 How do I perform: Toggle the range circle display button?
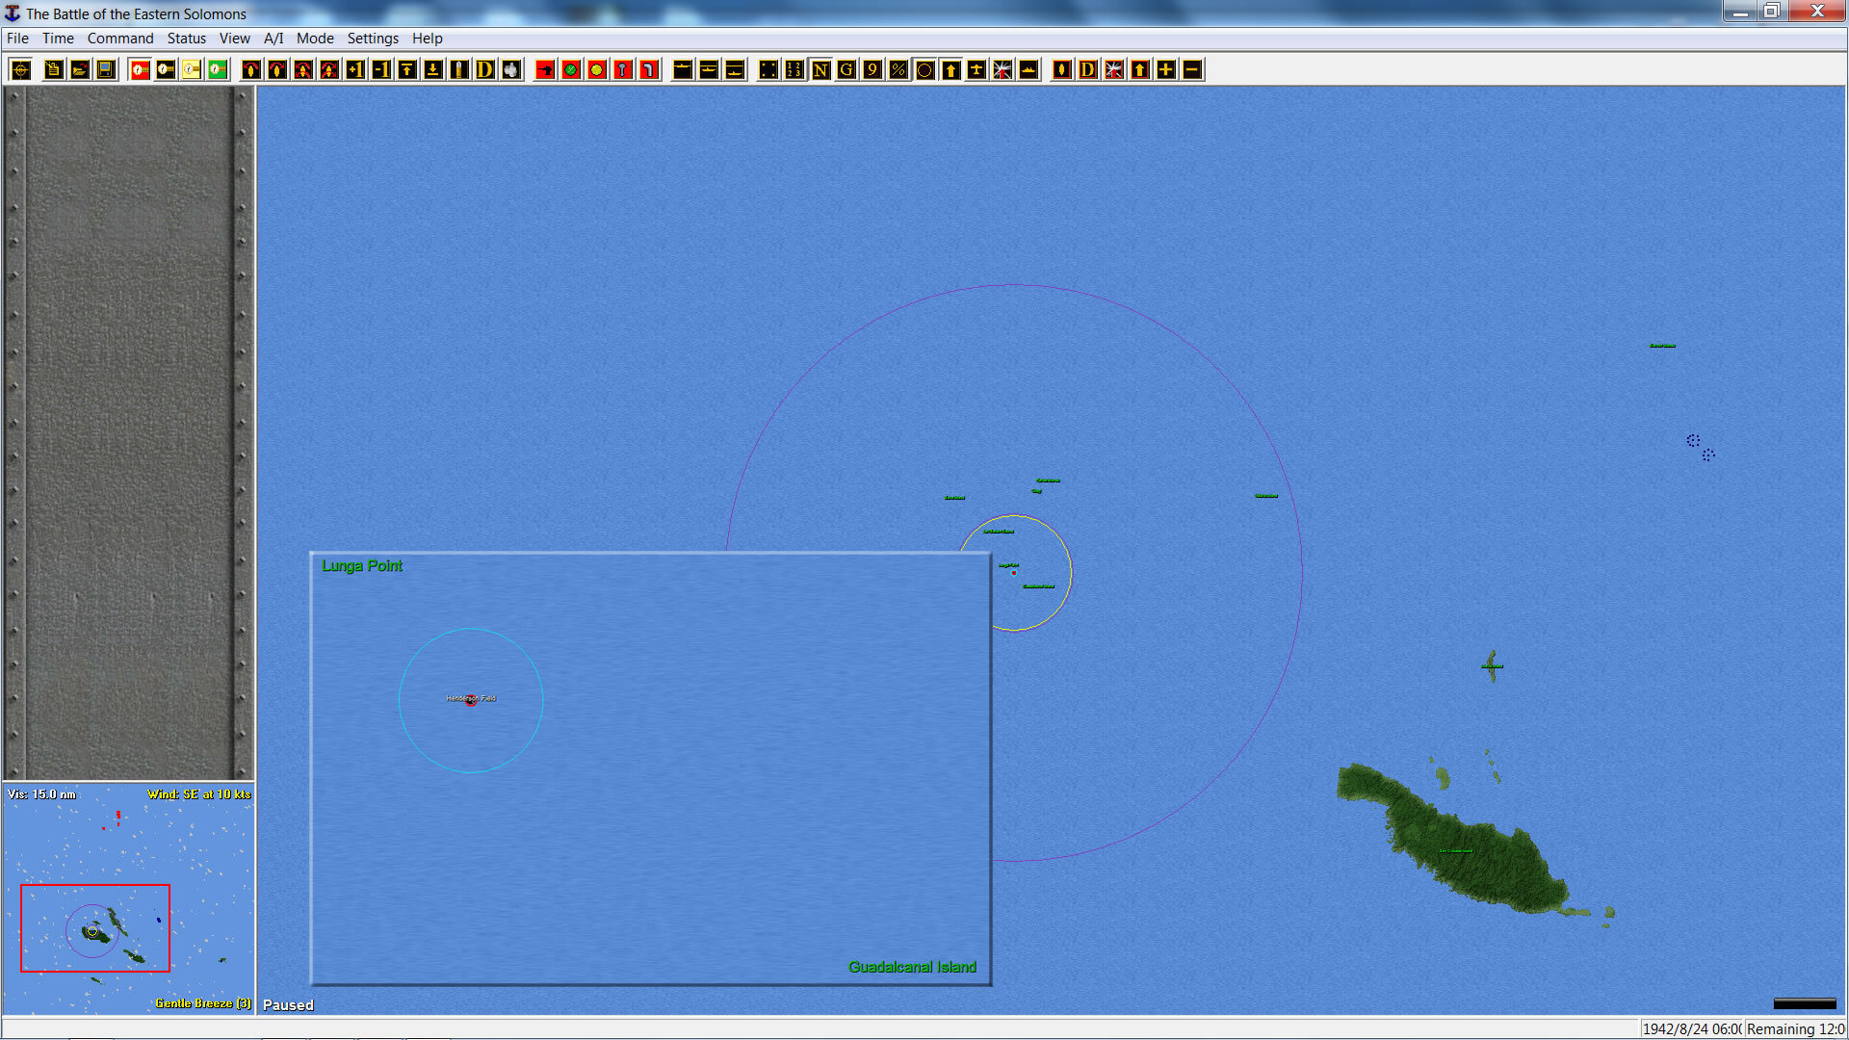click(x=924, y=69)
